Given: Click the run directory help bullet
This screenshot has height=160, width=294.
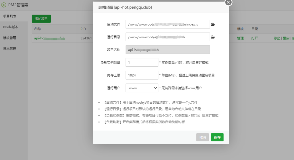Looking at the screenshot, I should pos(152,109).
